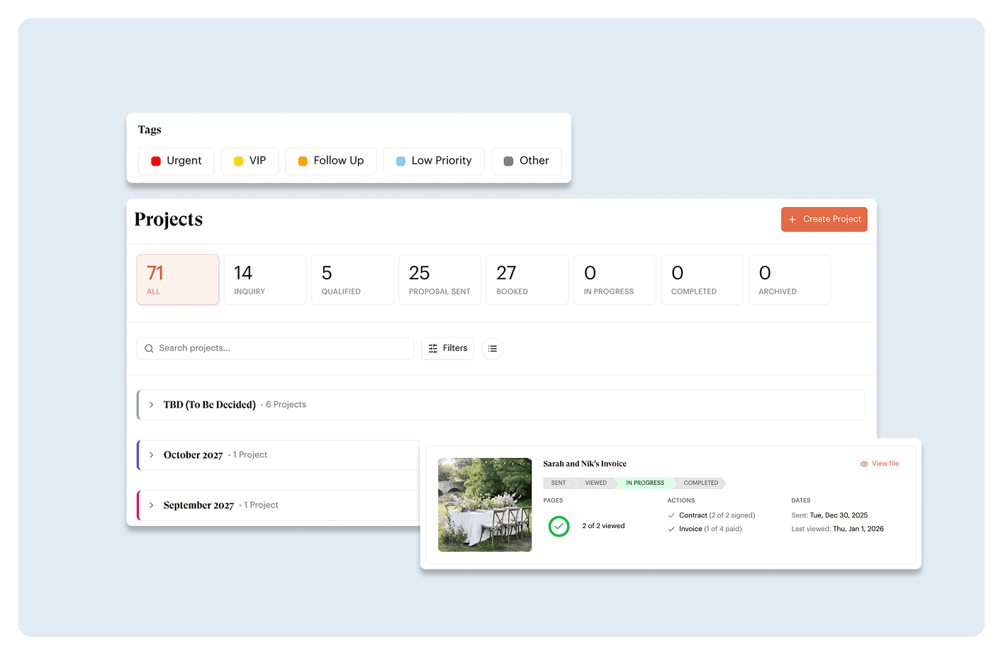Expand the October 2027 project group
Screen dimensions: 1003x655
click(x=151, y=454)
